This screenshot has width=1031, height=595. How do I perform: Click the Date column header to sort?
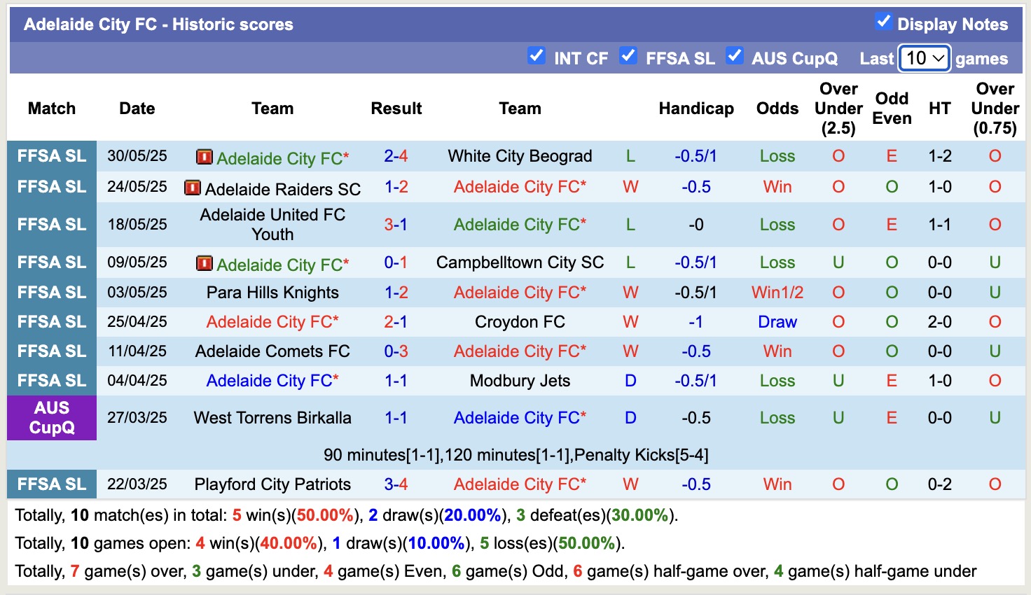(137, 108)
